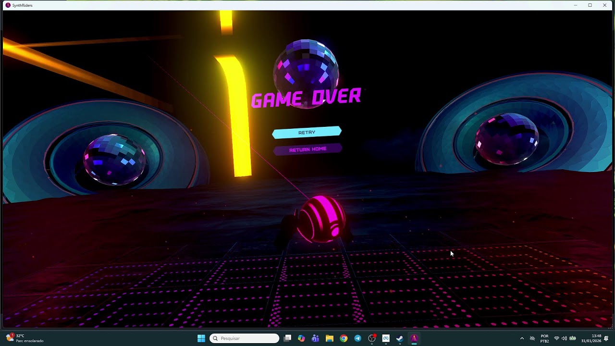Open the Meta app taskbar icon
The image size is (615, 346).
(385, 338)
